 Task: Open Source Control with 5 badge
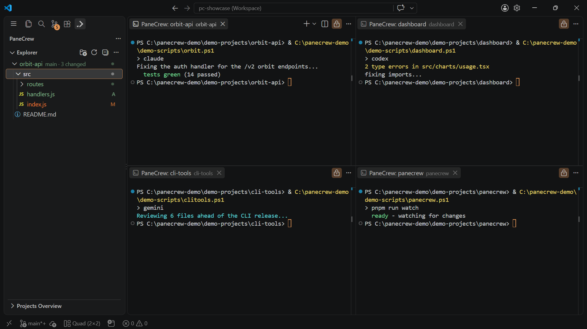coord(55,24)
